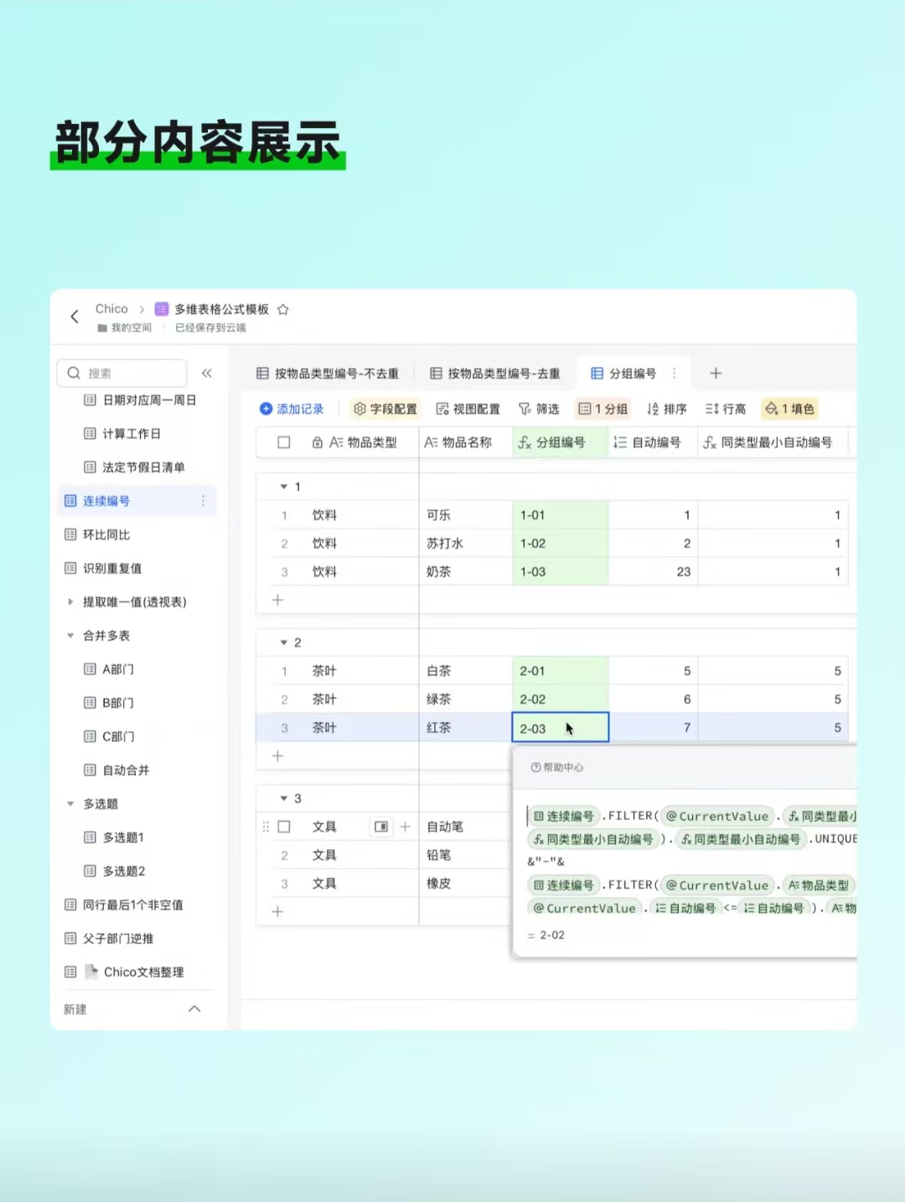Viewport: 905px width, 1202px height.
Task: Open 字段配置 settings
Action: tap(385, 409)
